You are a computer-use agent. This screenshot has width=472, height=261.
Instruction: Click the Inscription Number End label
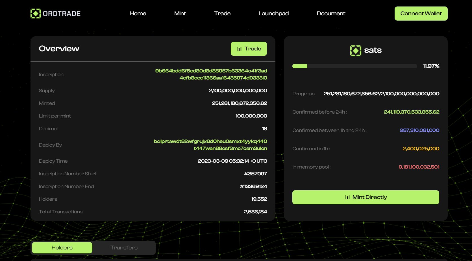click(x=66, y=186)
